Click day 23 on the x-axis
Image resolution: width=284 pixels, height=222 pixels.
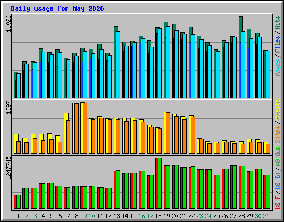click(x=200, y=216)
